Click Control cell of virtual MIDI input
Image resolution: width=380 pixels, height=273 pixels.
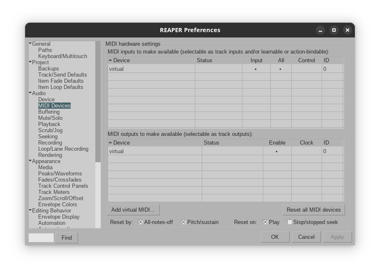[x=306, y=69]
